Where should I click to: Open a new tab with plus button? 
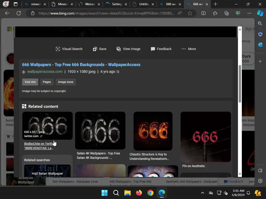215,4
